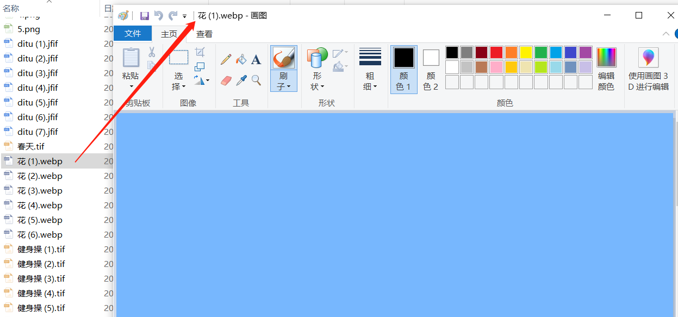Select 花 (5).webp in the file list
This screenshot has width=678, height=317.
40,220
